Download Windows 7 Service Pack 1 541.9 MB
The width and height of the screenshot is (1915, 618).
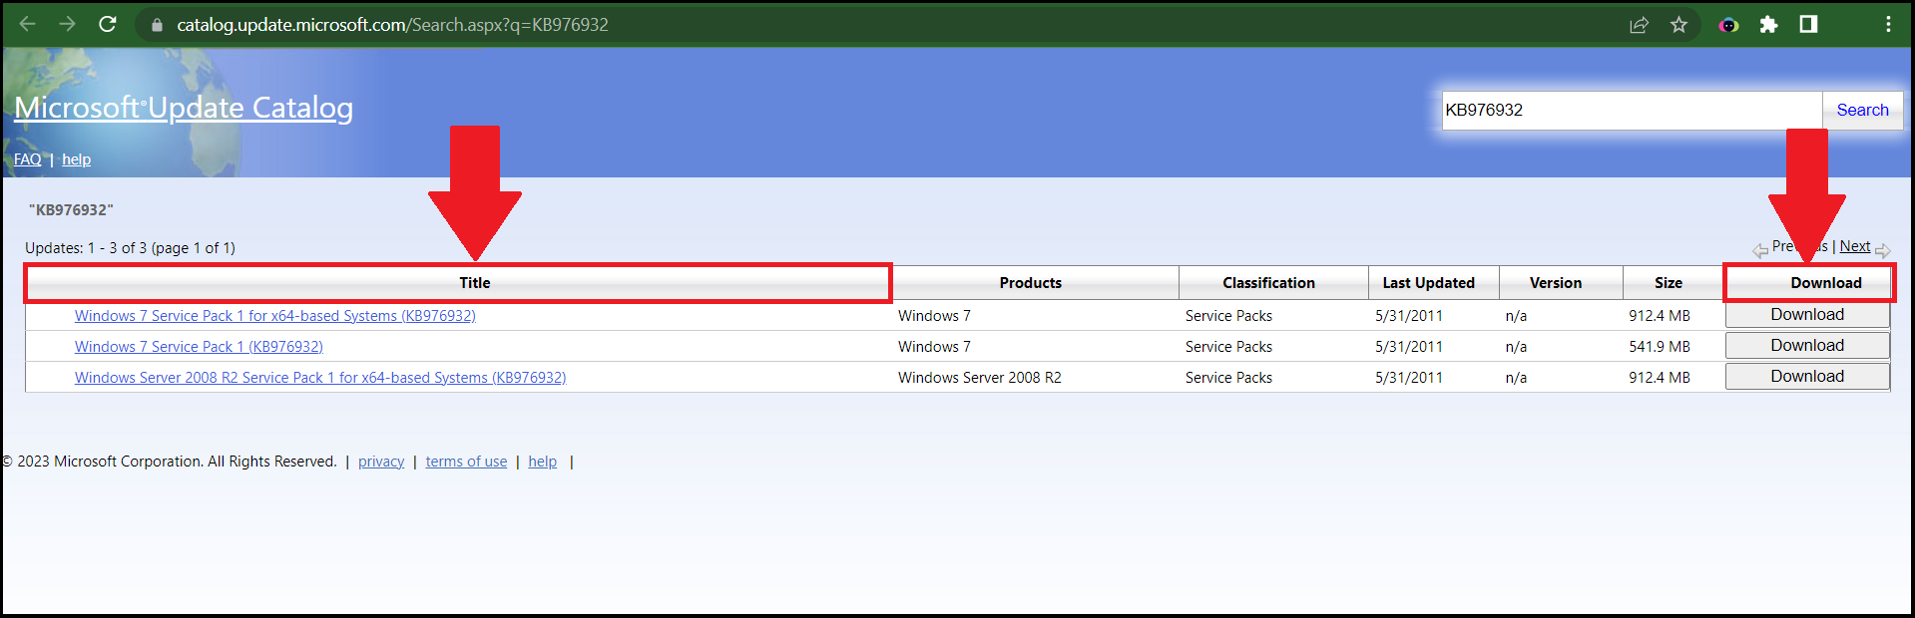1806,346
